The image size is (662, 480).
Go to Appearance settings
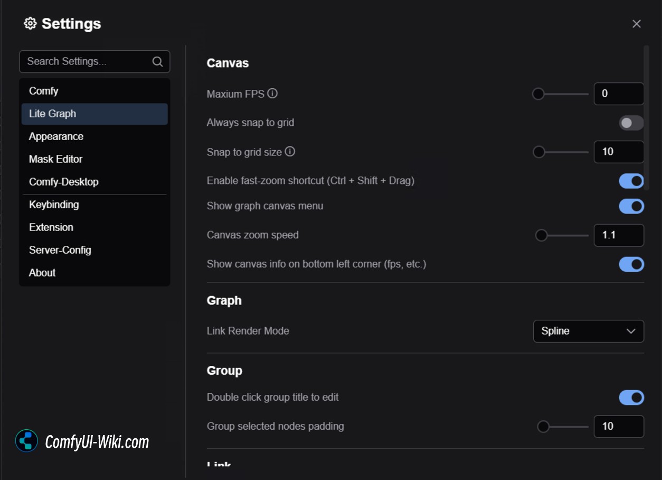pos(94,136)
